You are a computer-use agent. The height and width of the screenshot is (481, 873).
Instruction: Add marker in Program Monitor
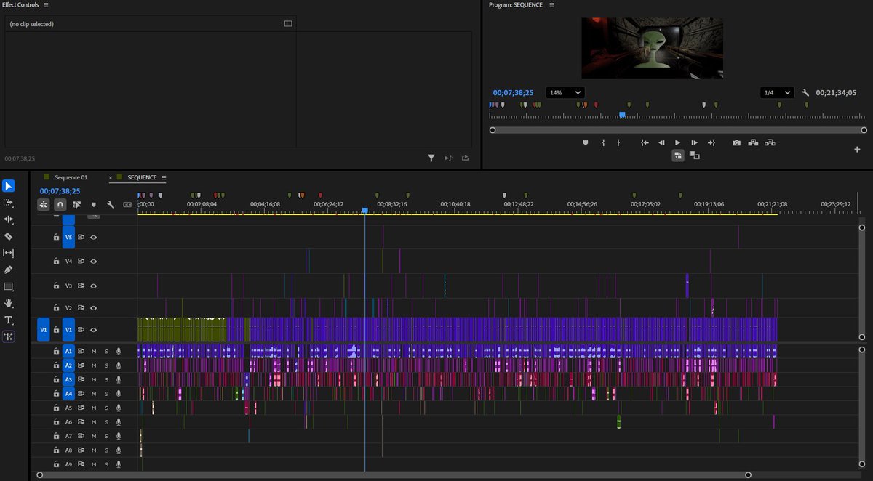[x=586, y=142]
